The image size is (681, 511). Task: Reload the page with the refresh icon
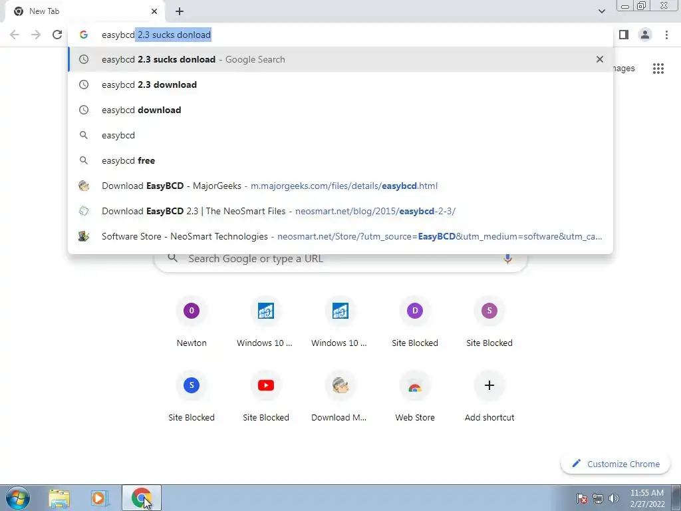coord(57,35)
